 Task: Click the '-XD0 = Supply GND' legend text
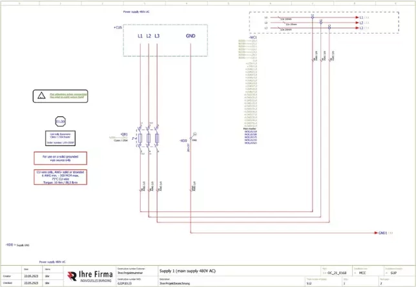[x=17, y=245]
